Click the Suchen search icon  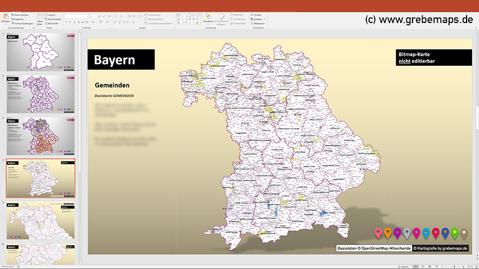point(251,14)
